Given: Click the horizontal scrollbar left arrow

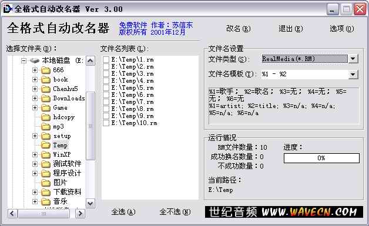Looking at the screenshot, I should (12, 214).
